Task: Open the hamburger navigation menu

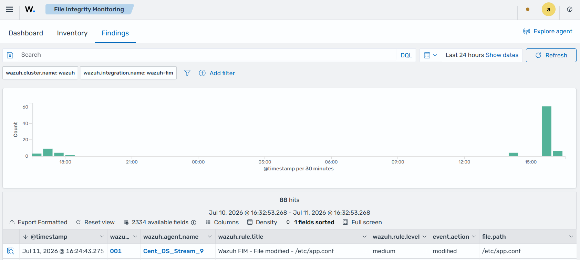Action: coord(9,9)
